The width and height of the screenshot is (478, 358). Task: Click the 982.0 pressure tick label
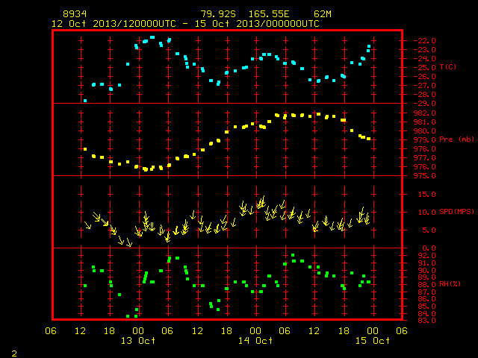[424, 113]
